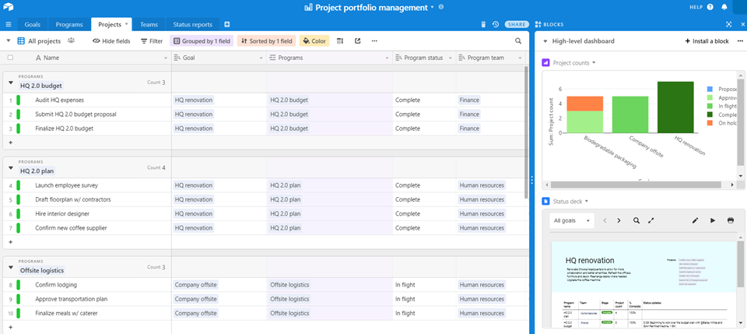Click the SHARE button
The image size is (747, 334).
coord(517,24)
